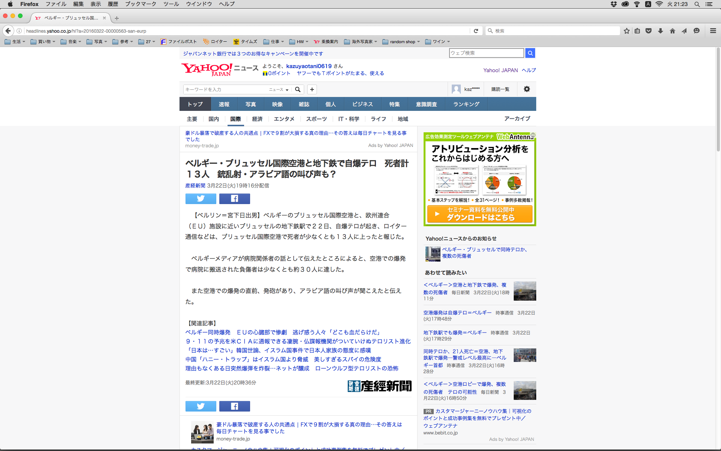Image resolution: width=721 pixels, height=451 pixels.
Task: Go to the Firefox home icon
Action: click(x=672, y=31)
